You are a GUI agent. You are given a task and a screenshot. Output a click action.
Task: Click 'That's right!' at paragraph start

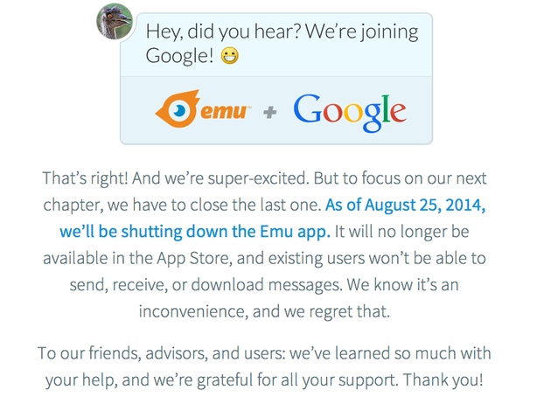pos(85,178)
